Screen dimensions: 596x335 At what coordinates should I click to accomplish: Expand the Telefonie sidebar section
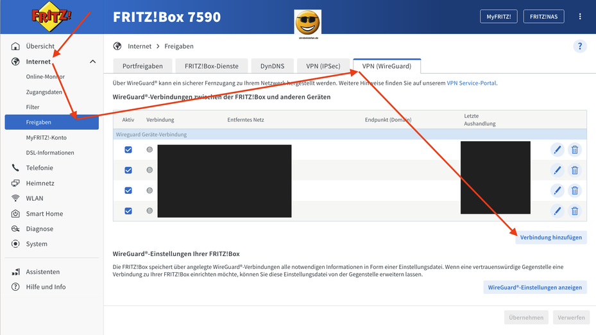point(40,167)
